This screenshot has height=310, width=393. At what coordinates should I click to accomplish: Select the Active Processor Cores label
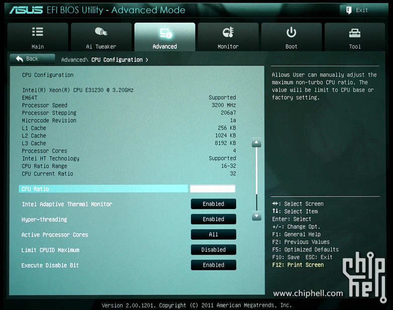[54, 235]
